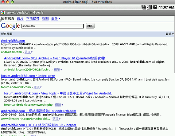This screenshot has height=136, width=175.
Task: Open the Androidhk.com result link
Action: click(13, 40)
